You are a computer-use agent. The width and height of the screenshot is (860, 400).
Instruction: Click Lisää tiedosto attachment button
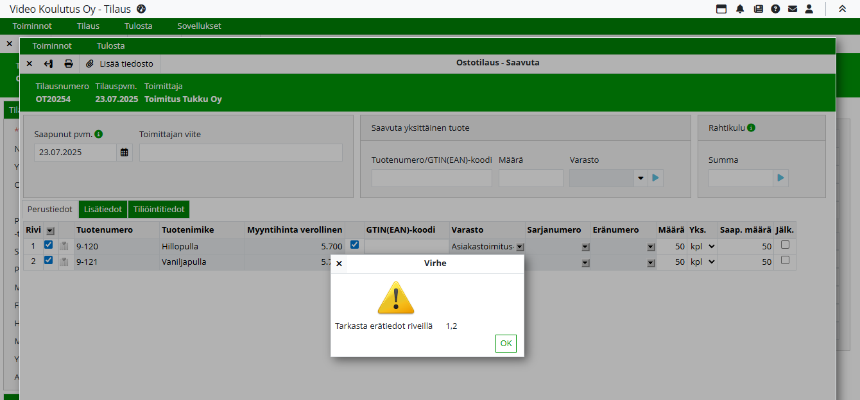(x=120, y=64)
